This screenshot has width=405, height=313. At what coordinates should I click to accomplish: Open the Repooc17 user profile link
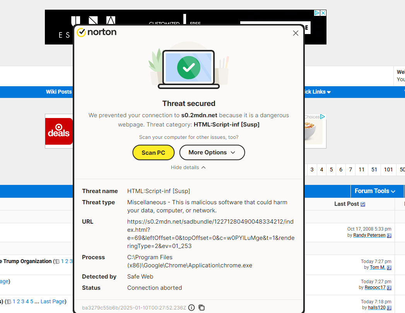coord(375,287)
